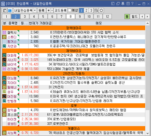Switch to group tab 10

89,16
